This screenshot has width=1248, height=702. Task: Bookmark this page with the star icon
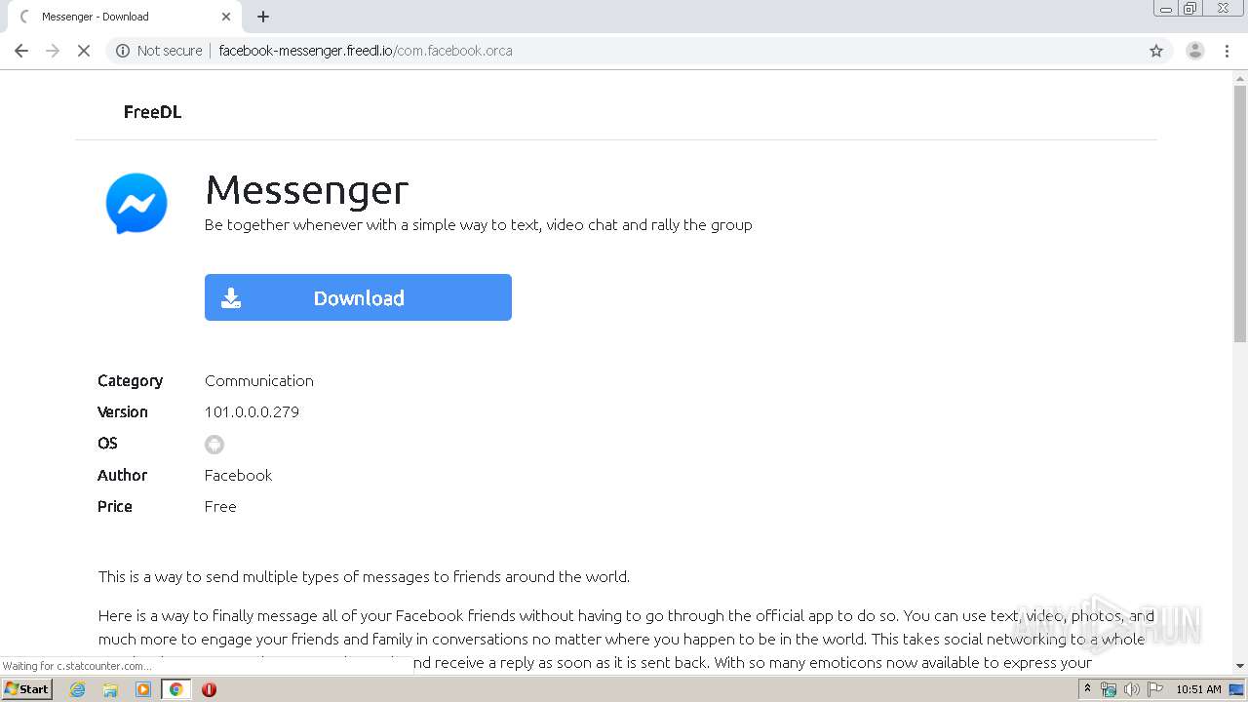(x=1156, y=51)
